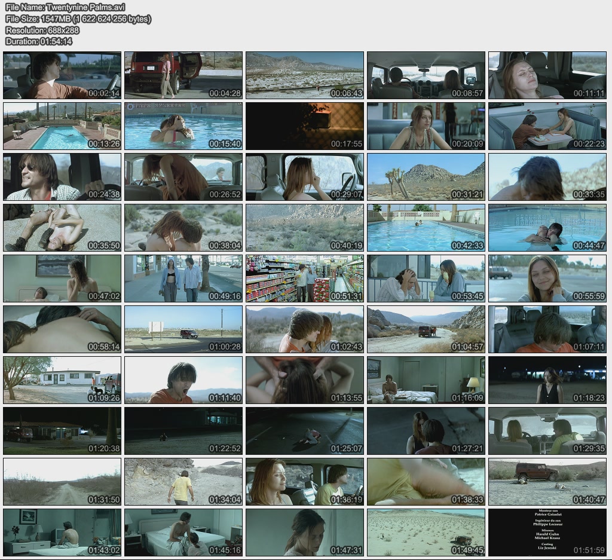Click the swimming pool thumbnail at 00:13:26

[x=62, y=126]
